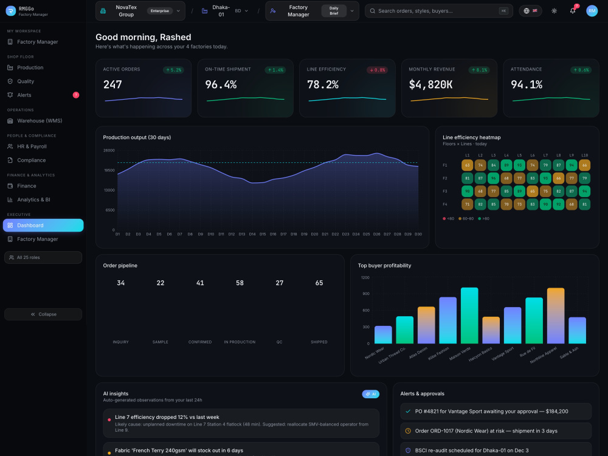608x456 pixels.
Task: Click the Line Efficiency -0.8% change badge
Action: click(378, 70)
